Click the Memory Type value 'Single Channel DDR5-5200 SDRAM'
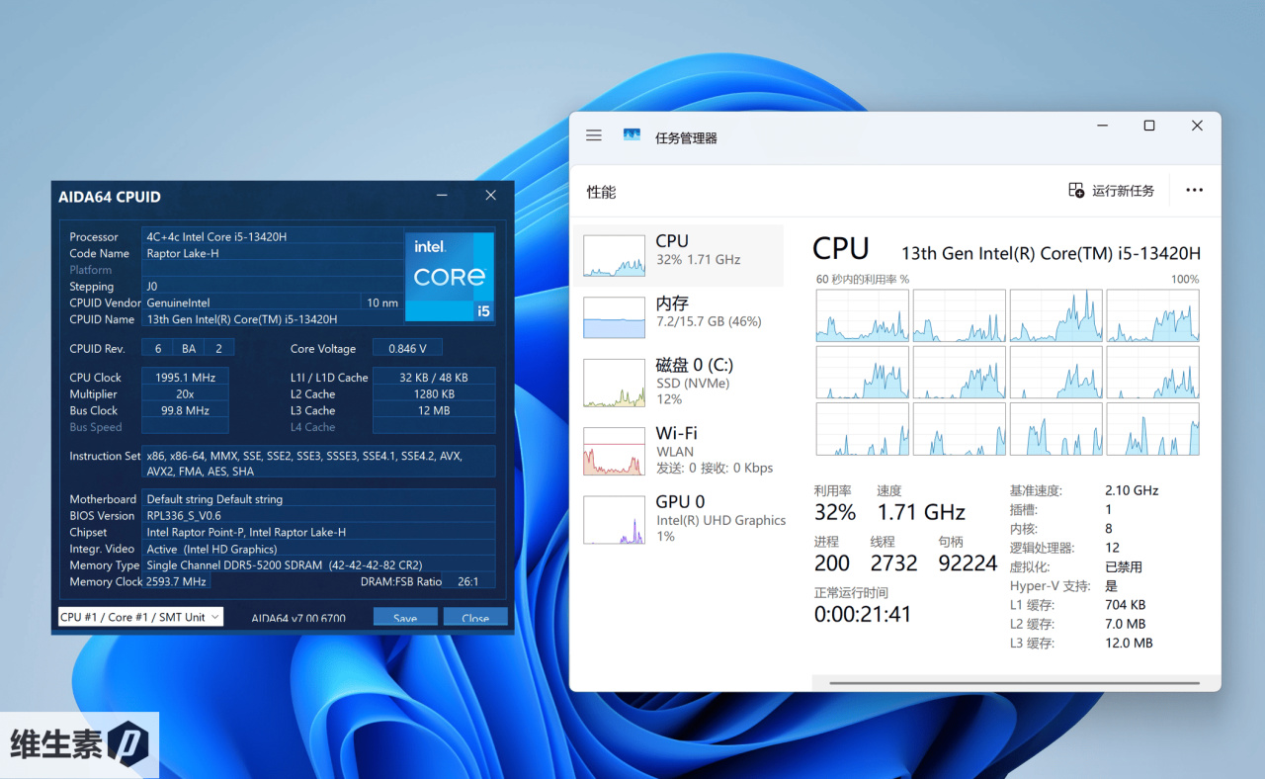Viewport: 1265px width, 779px height. tap(319, 565)
